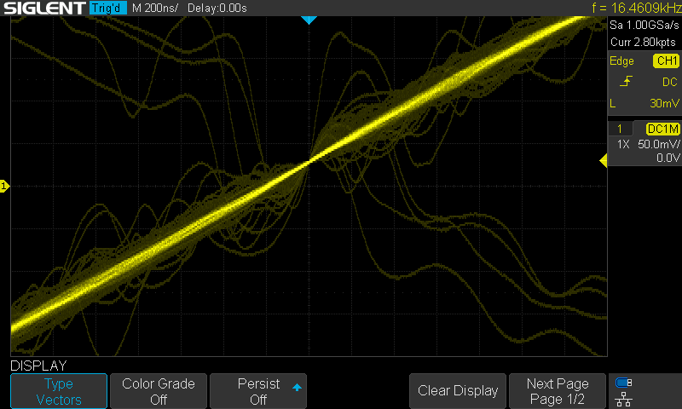Click the LAN network status icon
This screenshot has height=409, width=682.
(624, 399)
